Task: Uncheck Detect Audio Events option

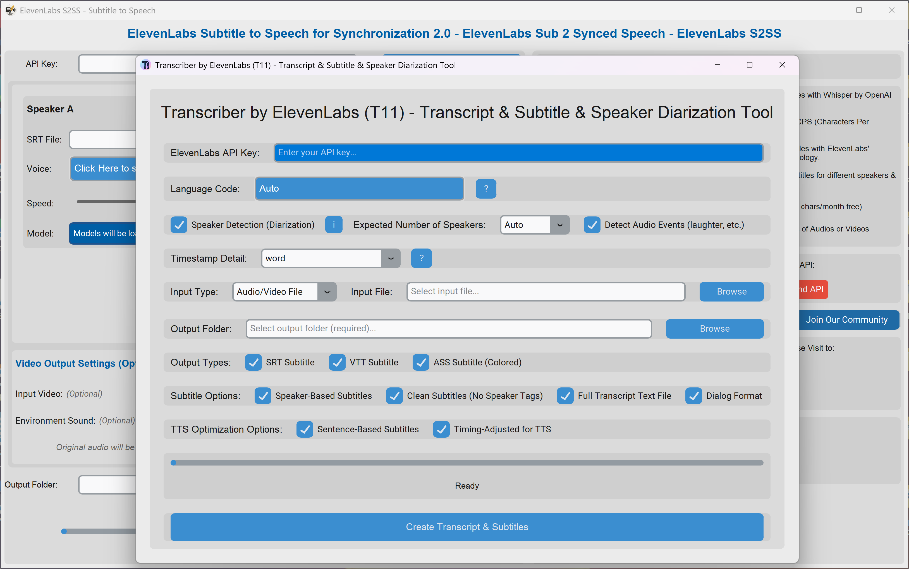Action: click(592, 225)
